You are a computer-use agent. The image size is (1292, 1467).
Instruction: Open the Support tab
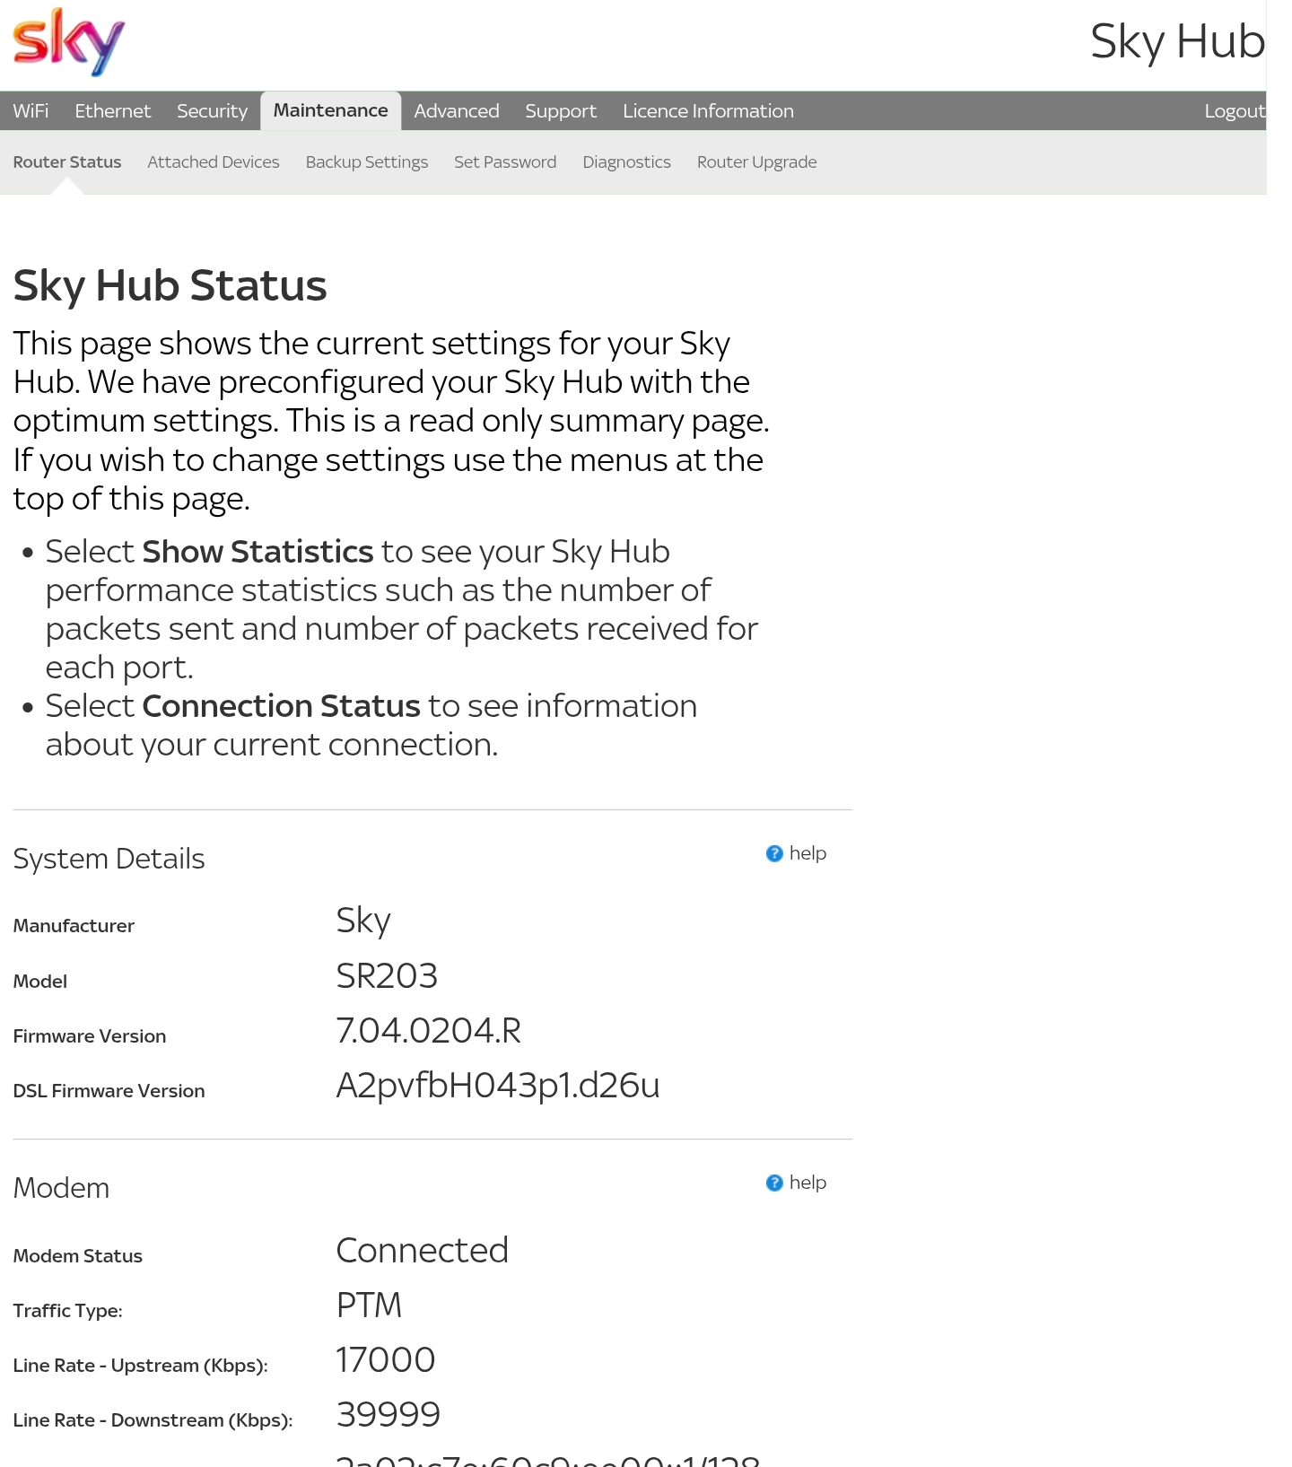[x=560, y=111]
